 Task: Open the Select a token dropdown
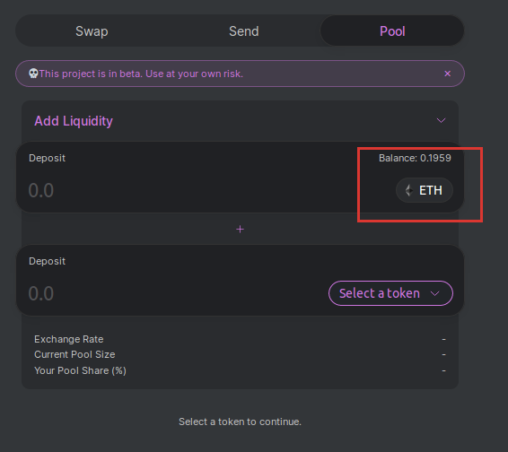390,293
